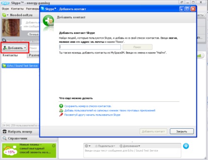The height and width of the screenshot is (160, 208).
Task: Maximize the Добавить контакт dialog
Action: pos(188,9)
